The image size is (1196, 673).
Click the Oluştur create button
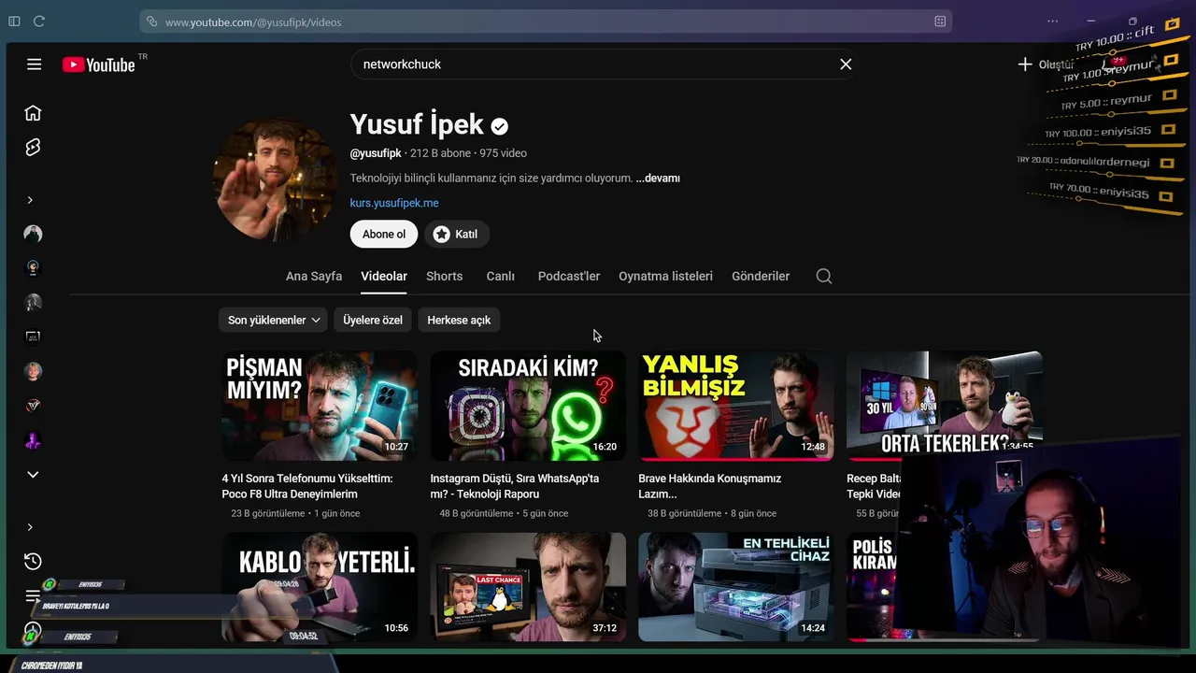point(1046,64)
